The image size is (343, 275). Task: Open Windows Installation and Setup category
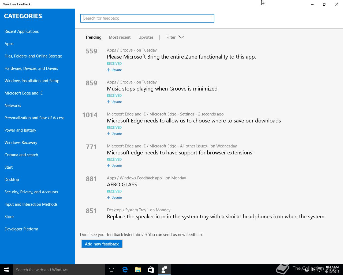coord(32,81)
